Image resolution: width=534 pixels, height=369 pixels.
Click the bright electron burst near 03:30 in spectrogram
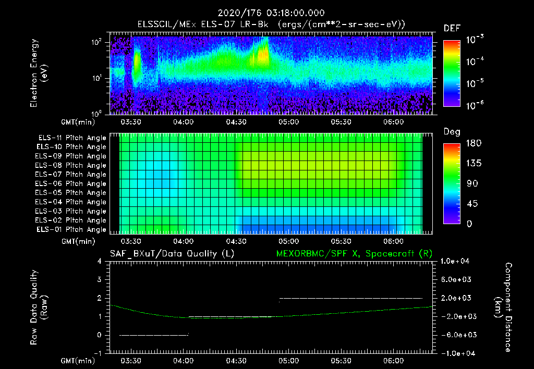[137, 63]
